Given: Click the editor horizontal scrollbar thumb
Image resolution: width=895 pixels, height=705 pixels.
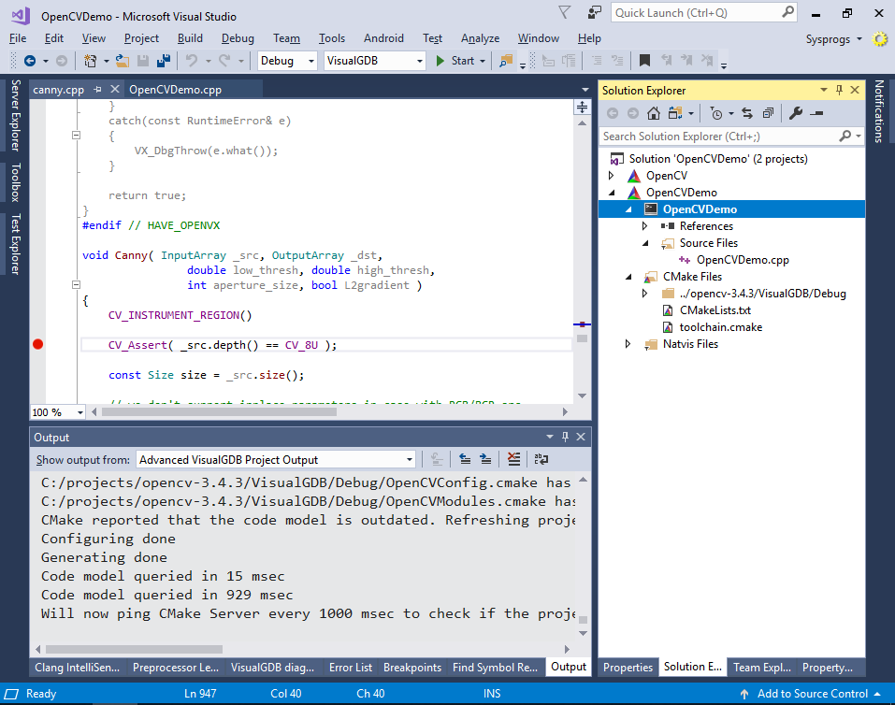Looking at the screenshot, I should [219, 411].
